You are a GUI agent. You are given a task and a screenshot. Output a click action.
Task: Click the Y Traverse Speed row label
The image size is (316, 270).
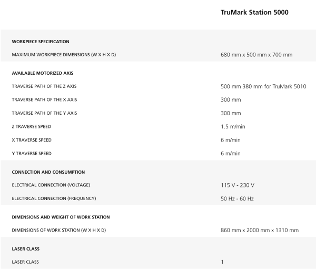click(31, 153)
